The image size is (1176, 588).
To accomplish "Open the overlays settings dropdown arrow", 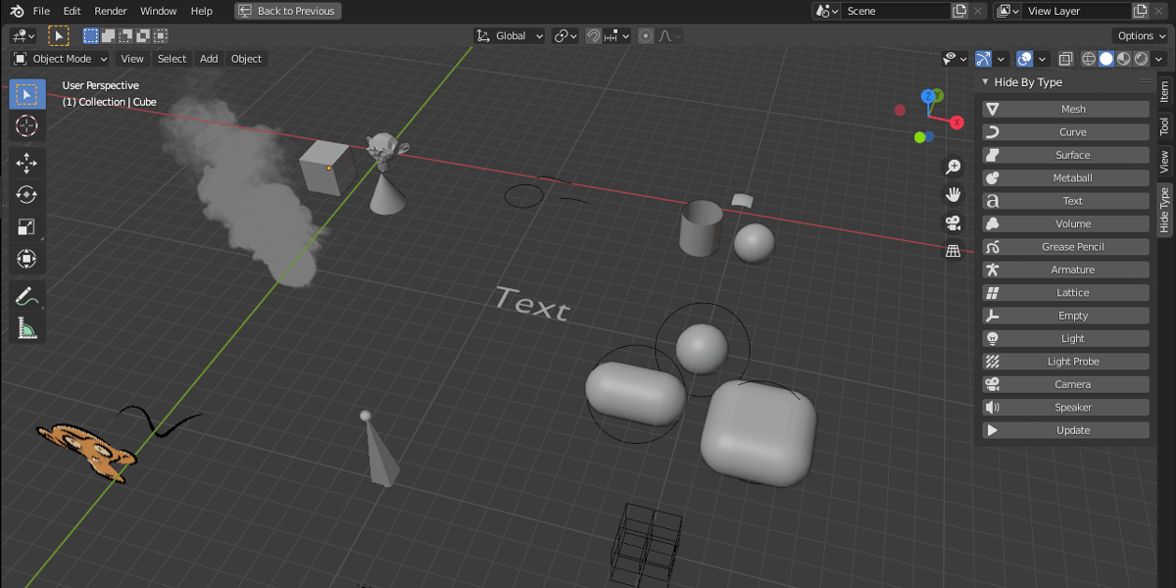I will 1043,59.
